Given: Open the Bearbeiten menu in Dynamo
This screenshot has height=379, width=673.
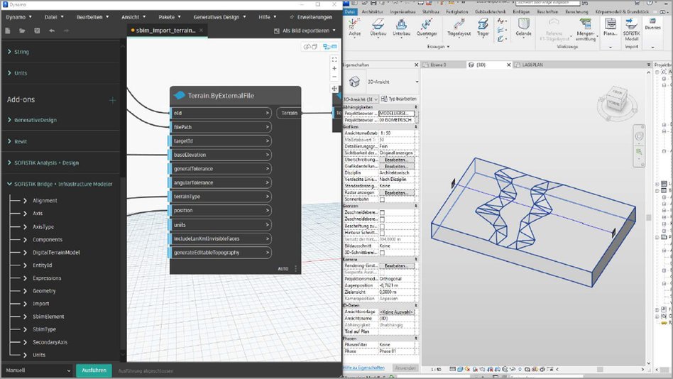Looking at the screenshot, I should [92, 17].
